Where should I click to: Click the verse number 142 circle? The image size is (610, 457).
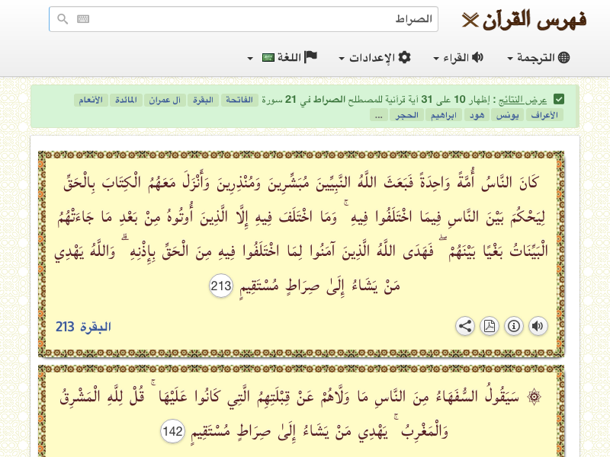click(x=173, y=431)
